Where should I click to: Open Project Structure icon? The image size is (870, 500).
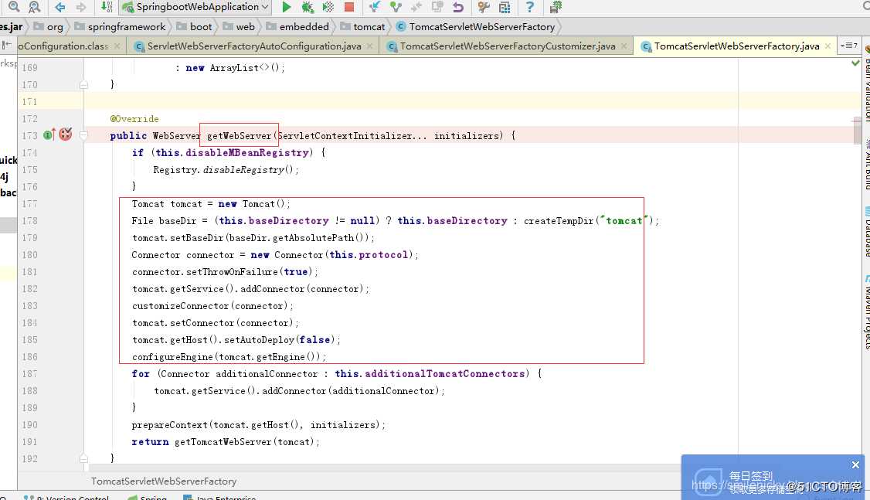click(505, 7)
